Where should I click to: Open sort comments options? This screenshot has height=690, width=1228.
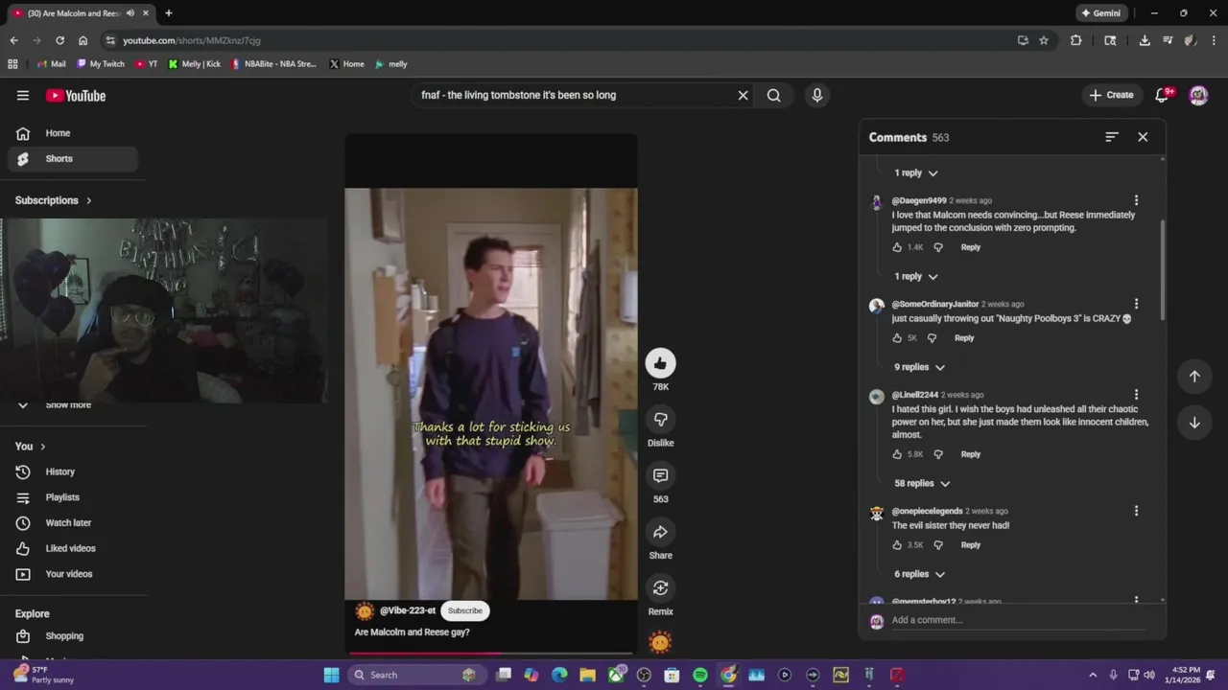tap(1112, 137)
